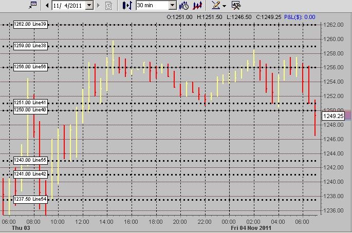The width and height of the screenshot is (352, 233).
Task: Click the 1244.00 price axis label
Action: (333, 153)
